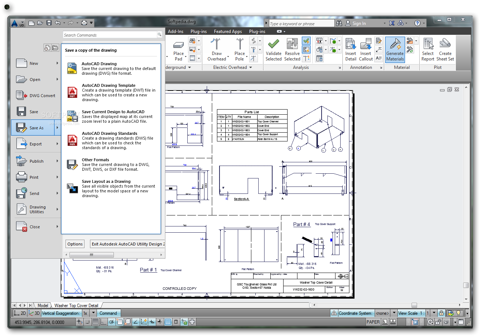The image size is (480, 336).
Task: Click the Plot printer icon in title bar
Action: pos(84,23)
